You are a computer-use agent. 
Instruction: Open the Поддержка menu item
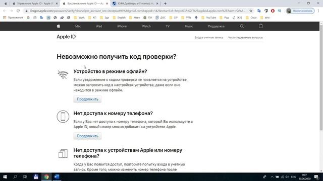(x=217, y=26)
